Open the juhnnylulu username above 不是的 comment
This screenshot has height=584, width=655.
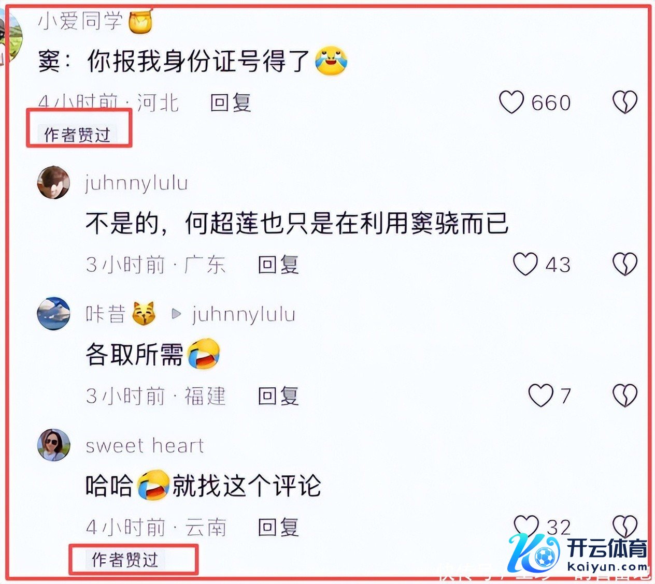point(137,183)
